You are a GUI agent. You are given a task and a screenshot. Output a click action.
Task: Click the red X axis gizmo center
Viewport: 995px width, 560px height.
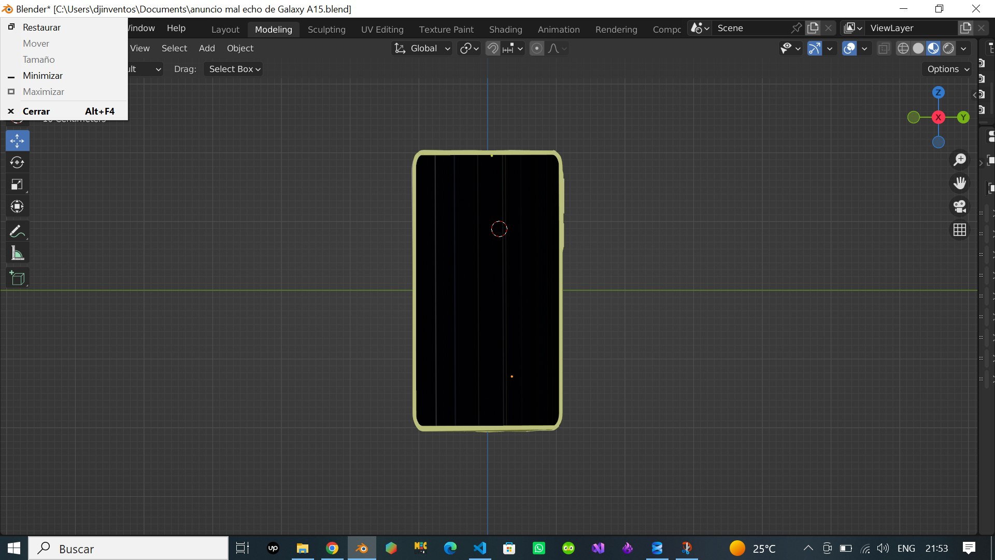pyautogui.click(x=938, y=117)
